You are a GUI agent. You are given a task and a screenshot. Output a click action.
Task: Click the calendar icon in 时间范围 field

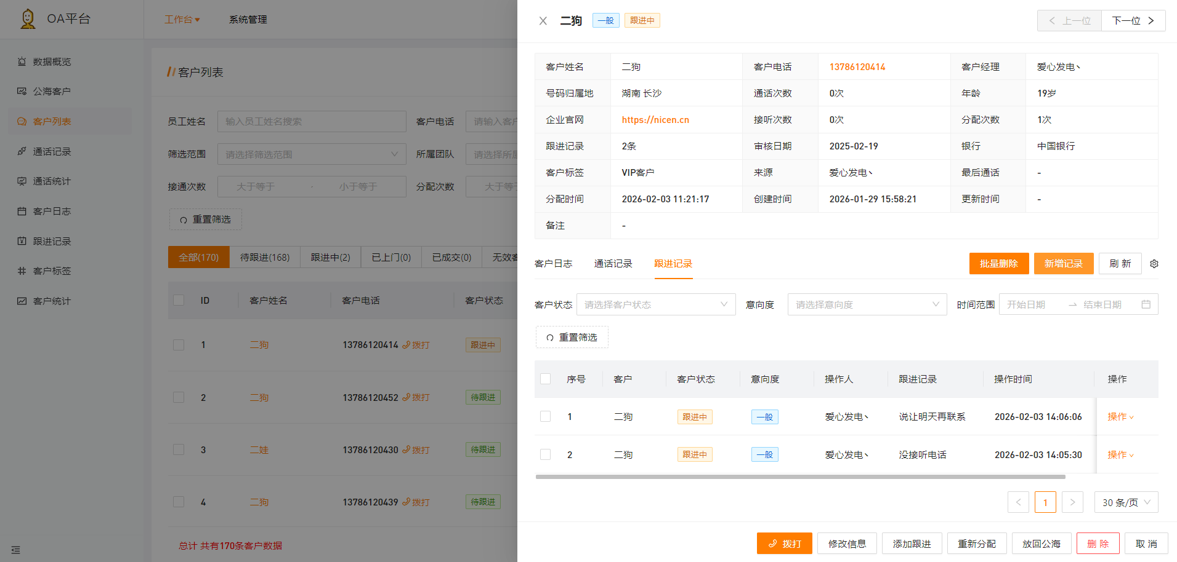[x=1146, y=304]
